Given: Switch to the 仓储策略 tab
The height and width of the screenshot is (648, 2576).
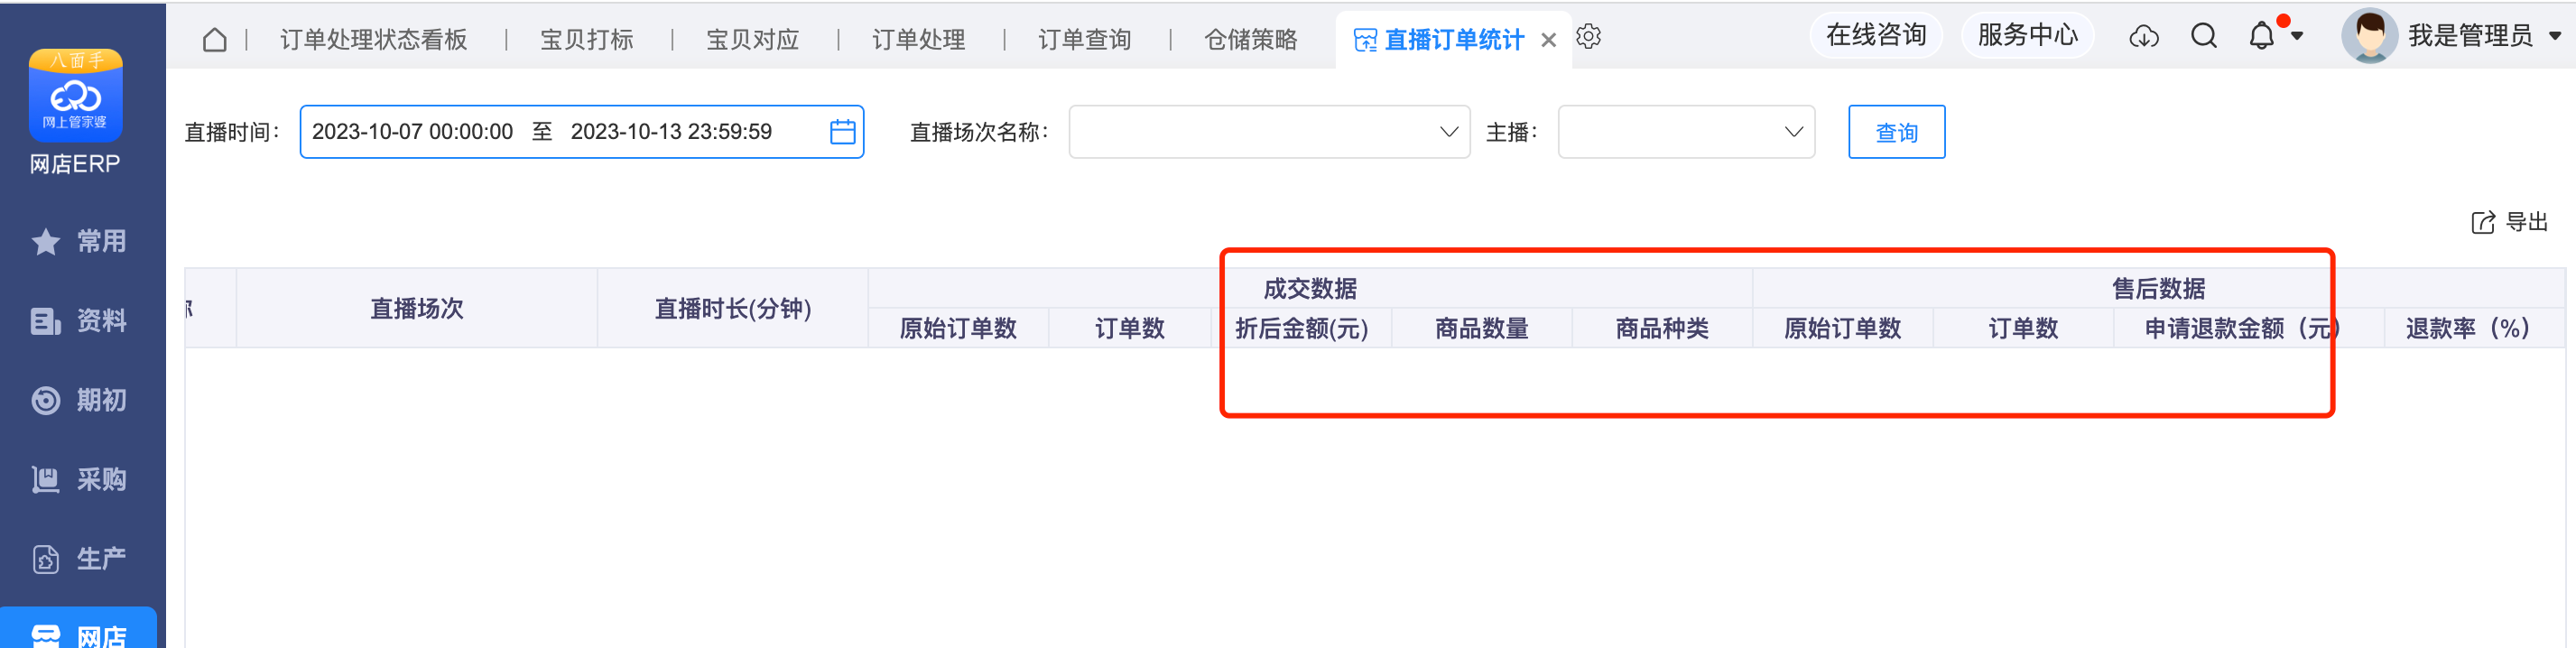Looking at the screenshot, I should pyautogui.click(x=1250, y=39).
